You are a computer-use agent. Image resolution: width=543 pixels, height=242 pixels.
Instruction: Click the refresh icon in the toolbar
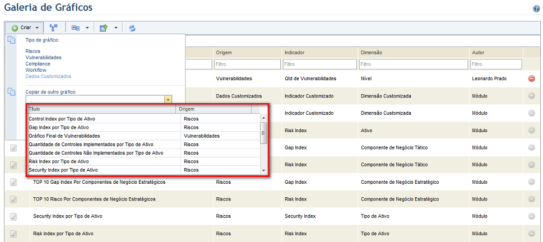click(x=132, y=28)
